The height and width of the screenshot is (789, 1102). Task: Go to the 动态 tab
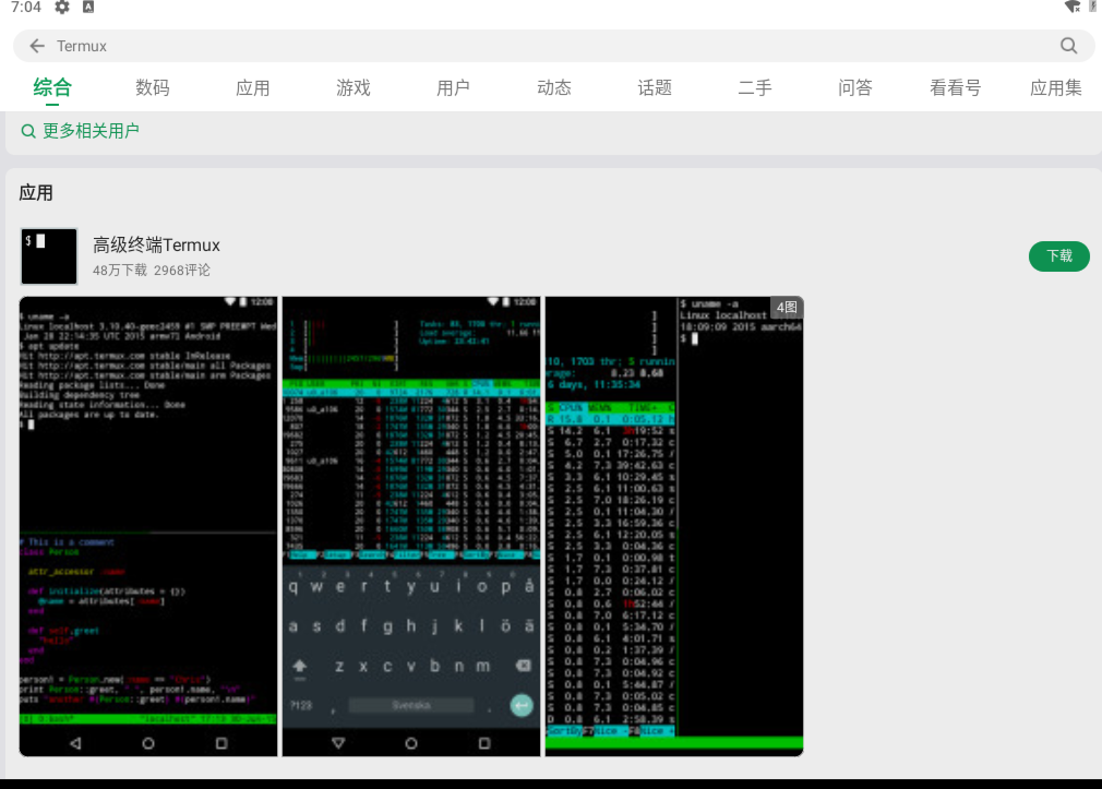554,88
